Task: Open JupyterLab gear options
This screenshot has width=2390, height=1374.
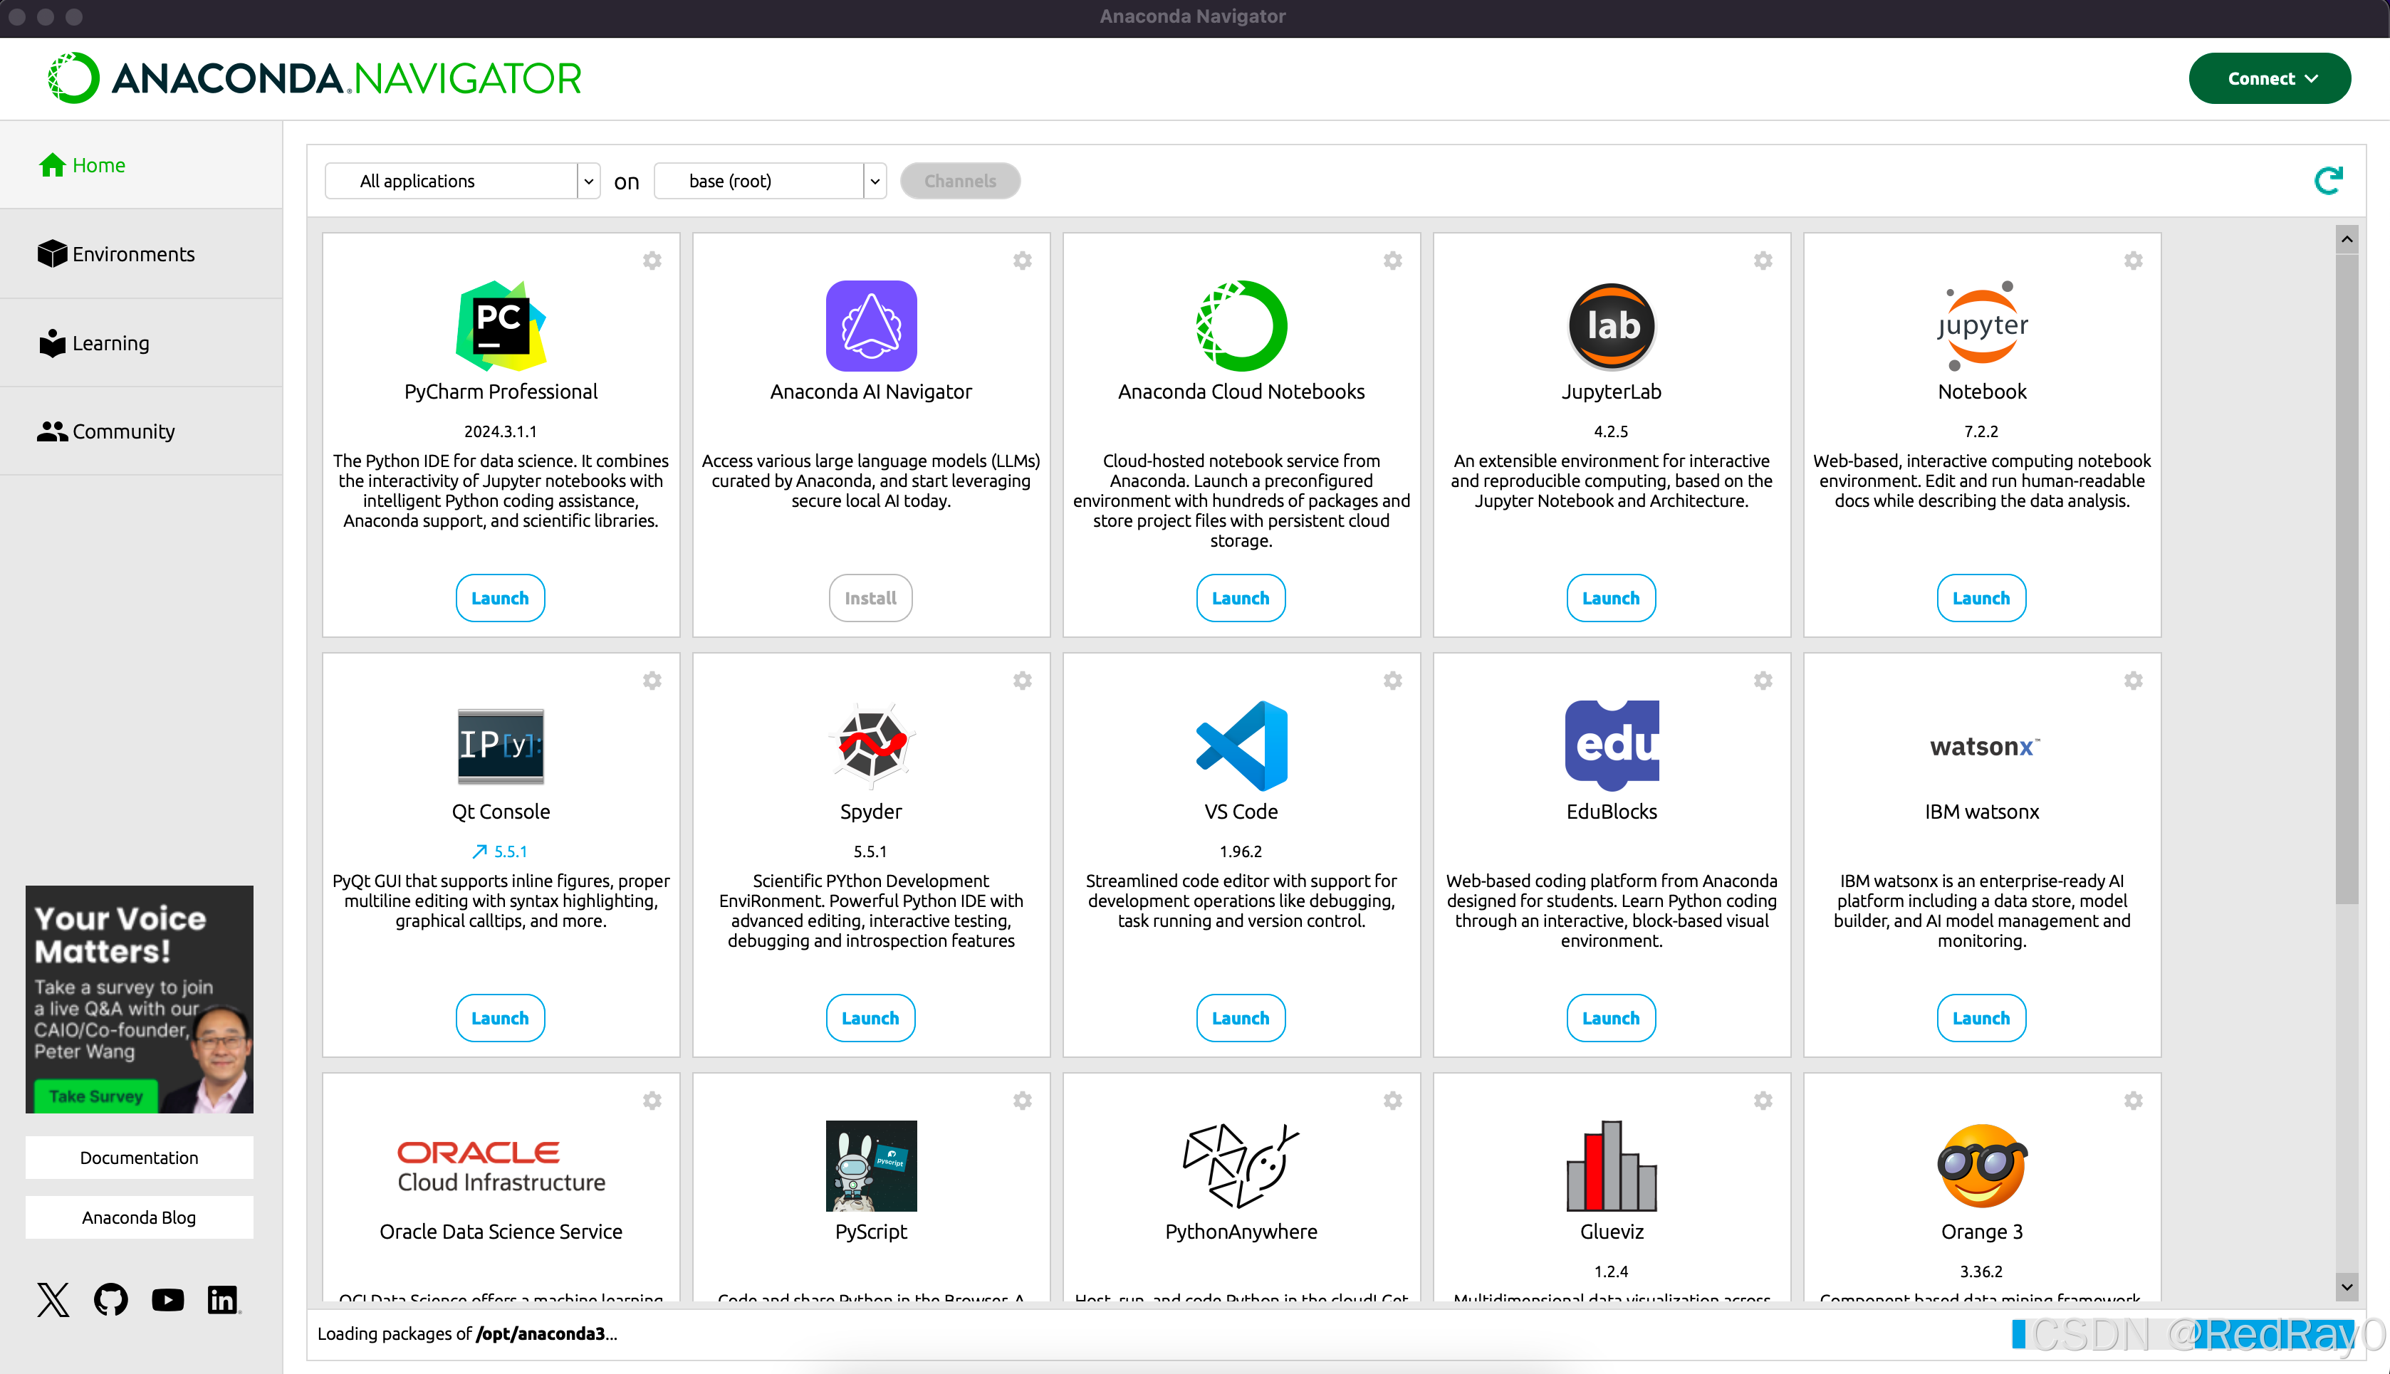Action: pos(1763,261)
